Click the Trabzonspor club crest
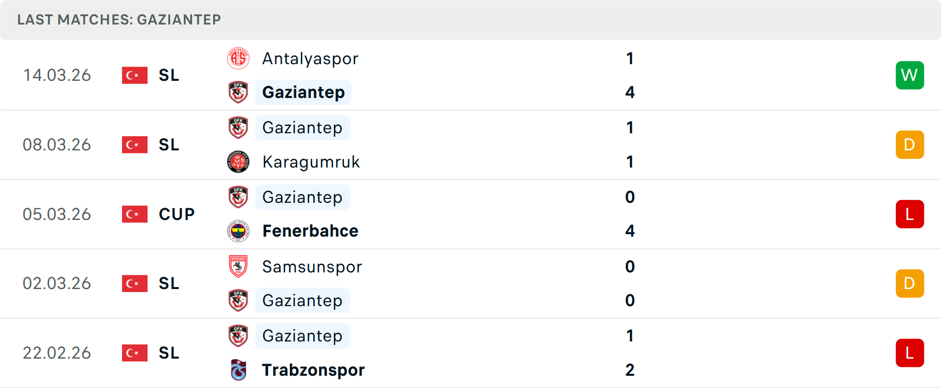The height and width of the screenshot is (388, 941). click(x=238, y=370)
